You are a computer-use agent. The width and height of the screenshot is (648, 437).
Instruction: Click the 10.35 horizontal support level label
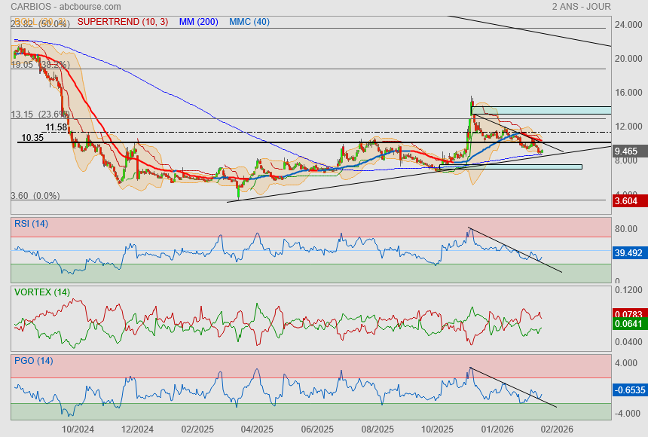(x=32, y=139)
